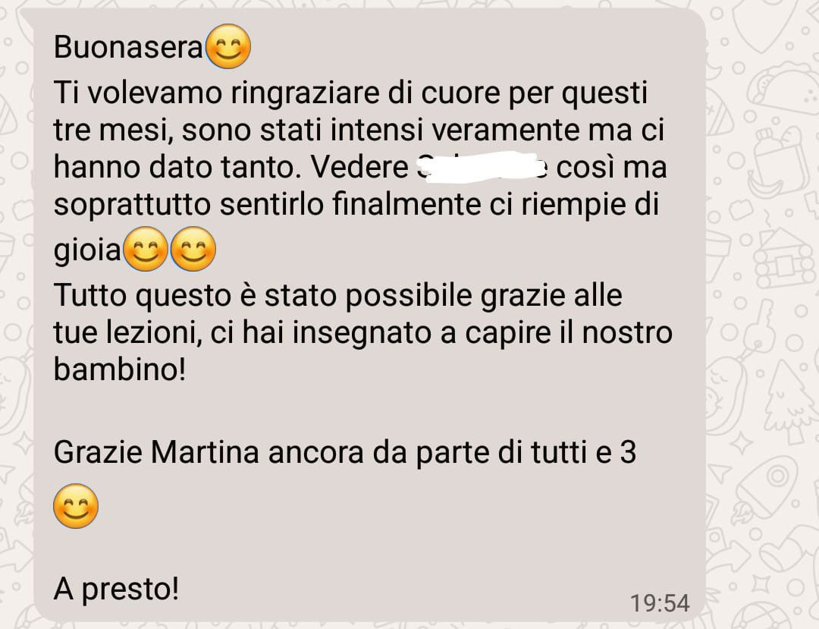Click the log cabin doodle in wallpaper

(x=783, y=259)
